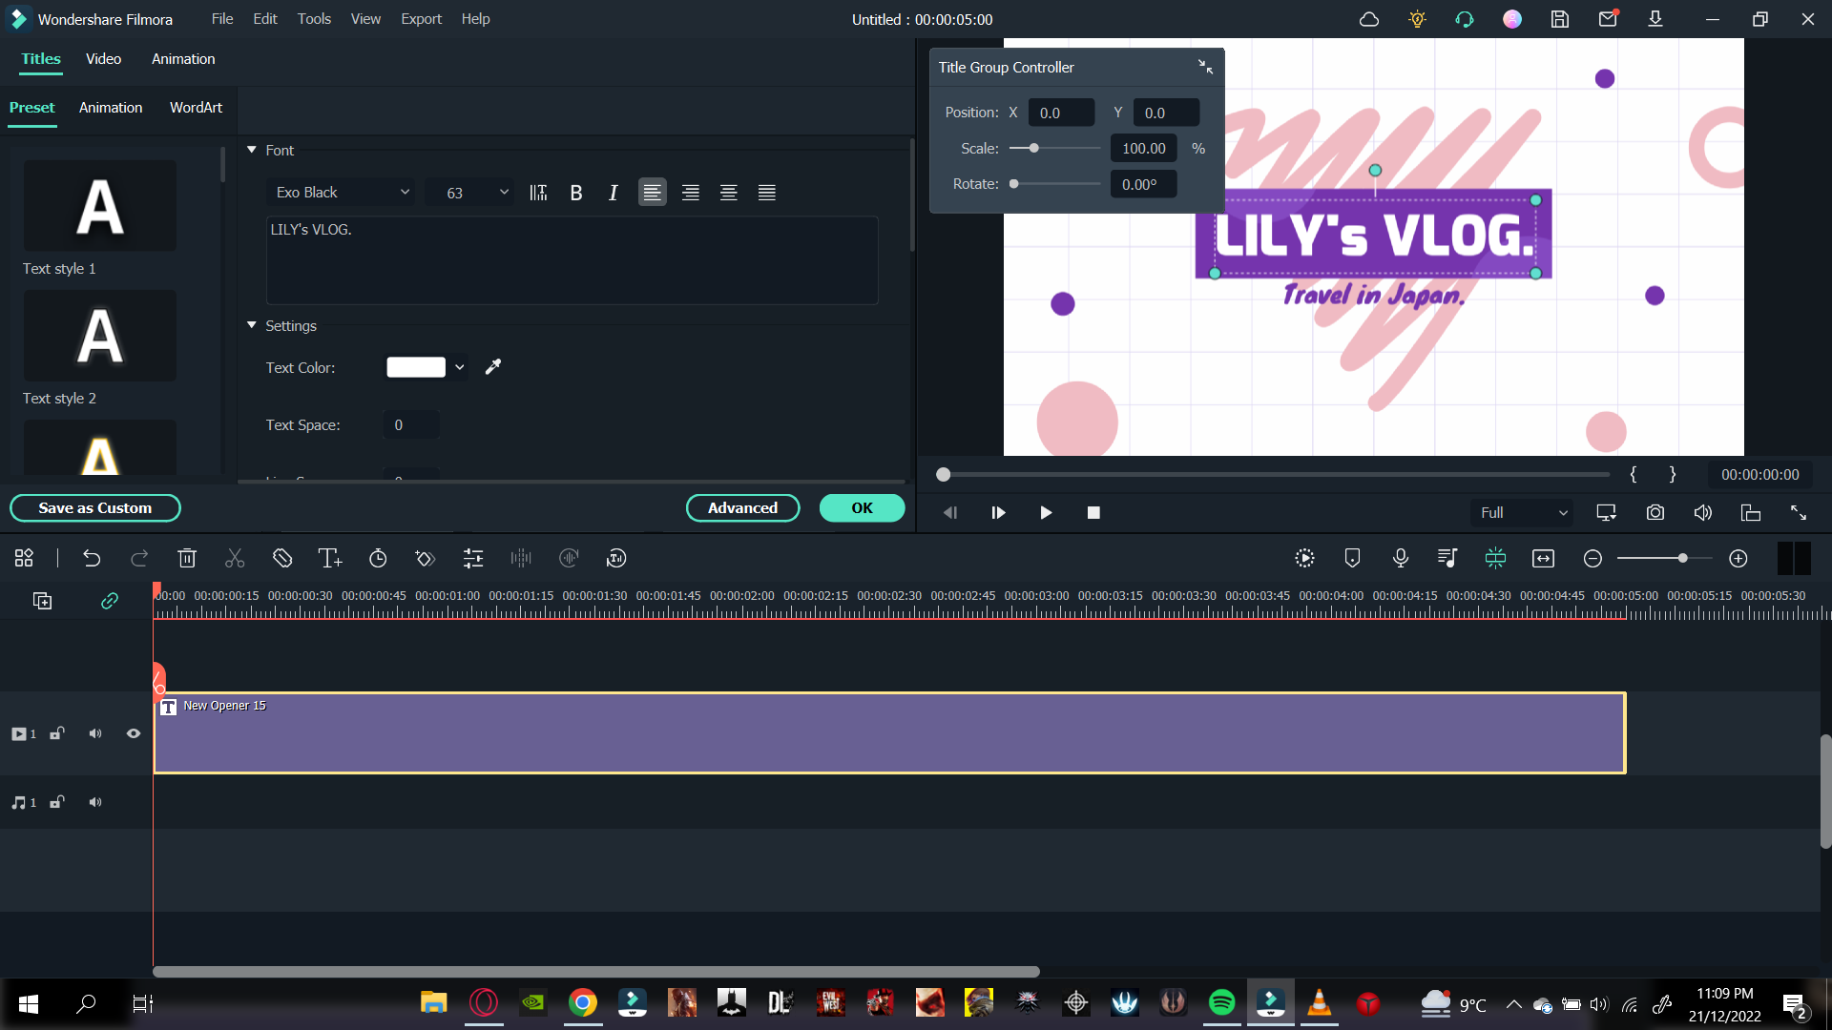Image resolution: width=1832 pixels, height=1030 pixels.
Task: Expand the Font settings section
Action: tap(250, 150)
